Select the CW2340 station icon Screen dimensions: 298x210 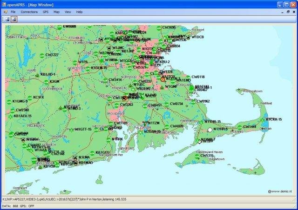(13, 111)
